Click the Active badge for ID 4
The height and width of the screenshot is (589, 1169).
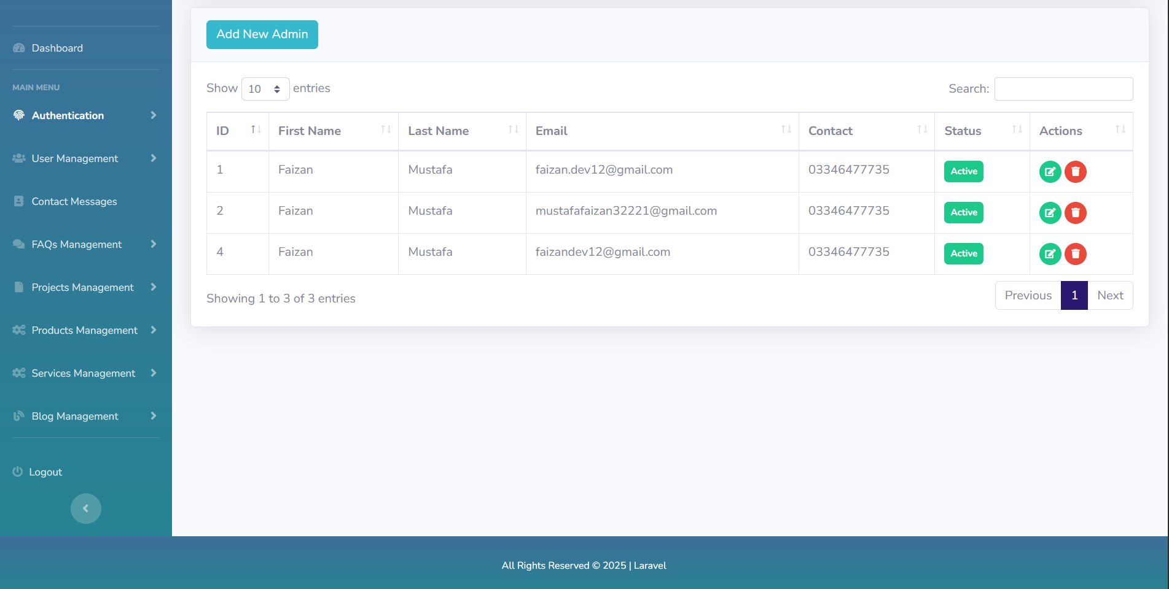point(964,253)
